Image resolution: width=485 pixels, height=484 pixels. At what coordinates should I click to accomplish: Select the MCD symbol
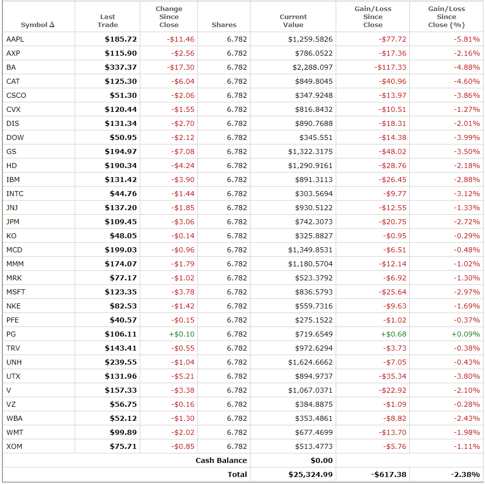(14, 250)
